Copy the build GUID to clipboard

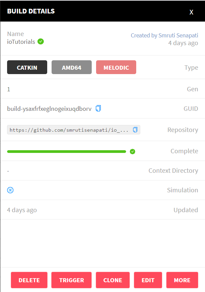pos(98,108)
